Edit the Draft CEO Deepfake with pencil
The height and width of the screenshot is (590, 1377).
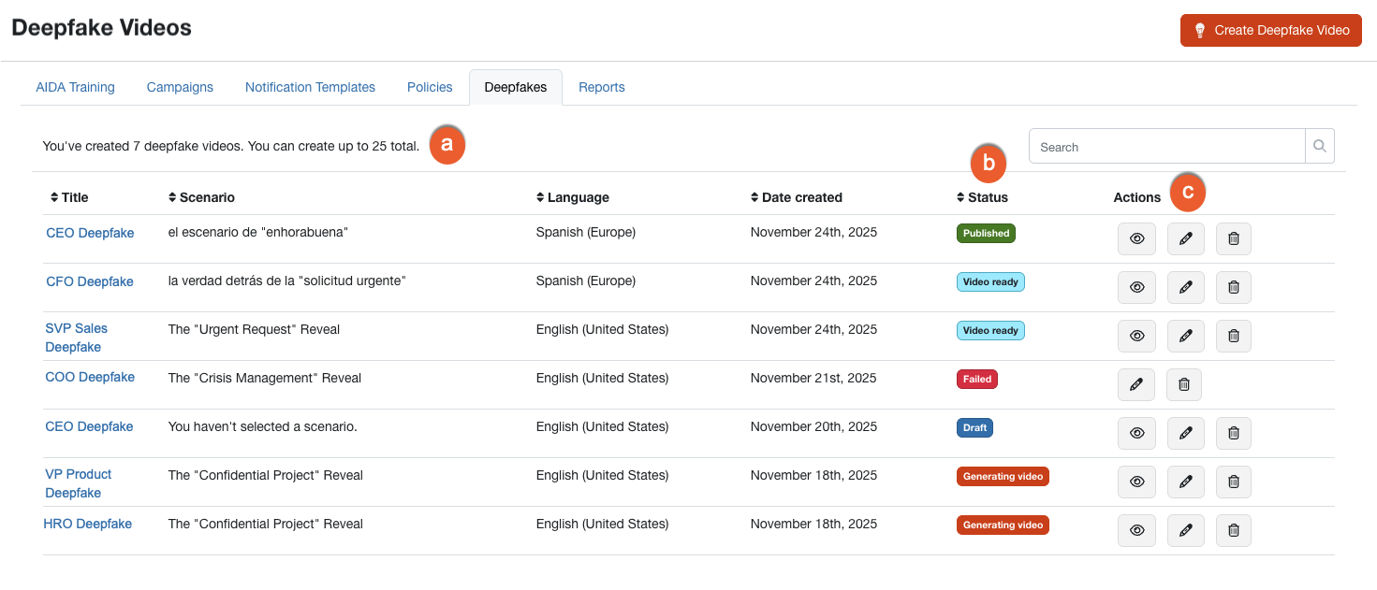1186,433
